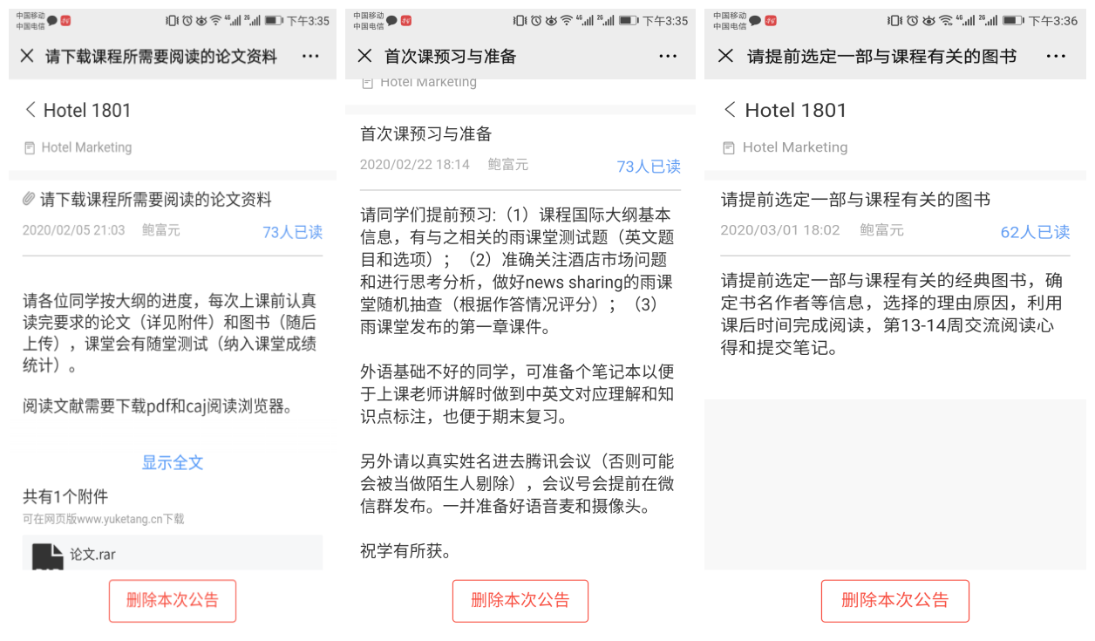The image size is (1095, 641).
Task: Close the book selection announcement page
Action: 725,56
